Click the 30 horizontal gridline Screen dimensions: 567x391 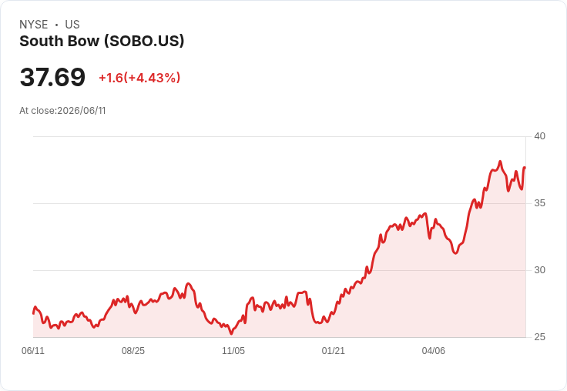coord(280,270)
